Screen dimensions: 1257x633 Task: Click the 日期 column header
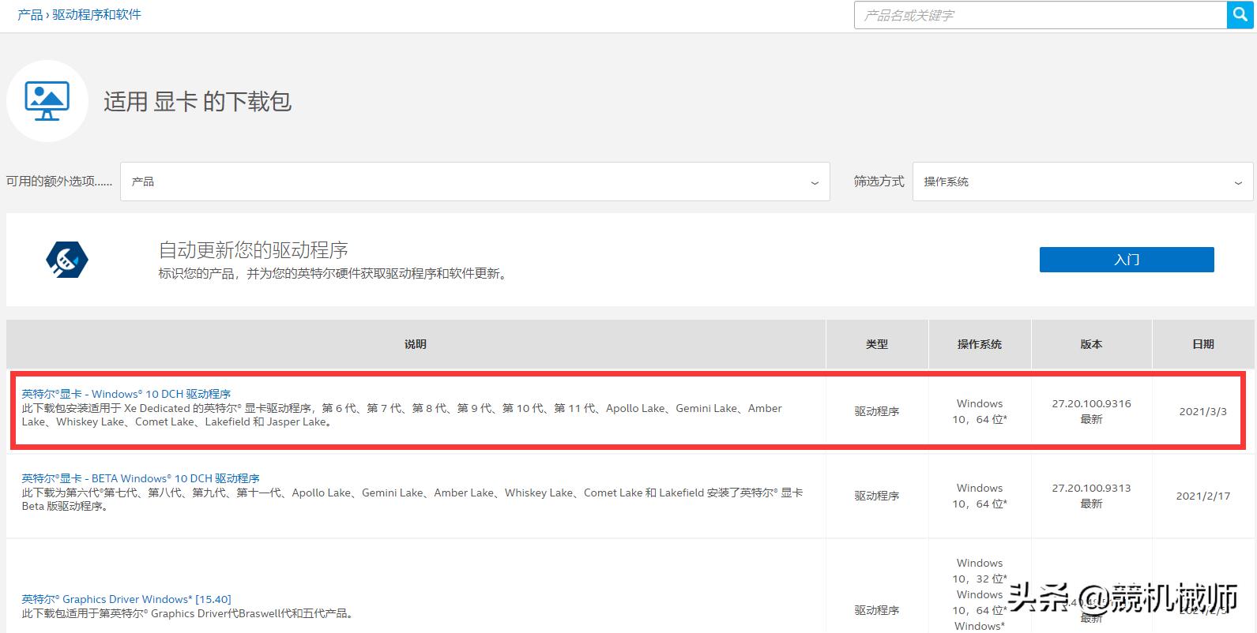click(1203, 344)
